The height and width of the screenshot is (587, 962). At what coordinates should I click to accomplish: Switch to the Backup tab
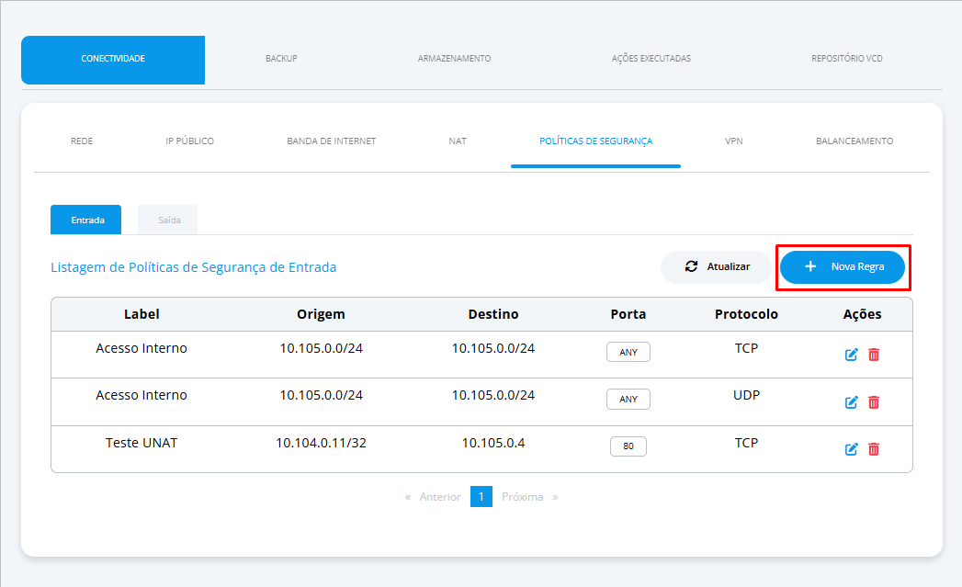pos(281,58)
